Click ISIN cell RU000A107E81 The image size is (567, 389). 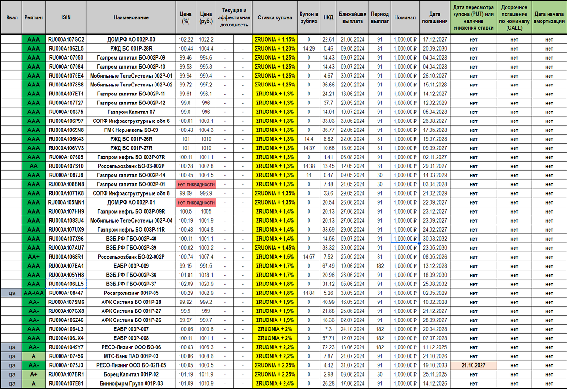click(66, 383)
